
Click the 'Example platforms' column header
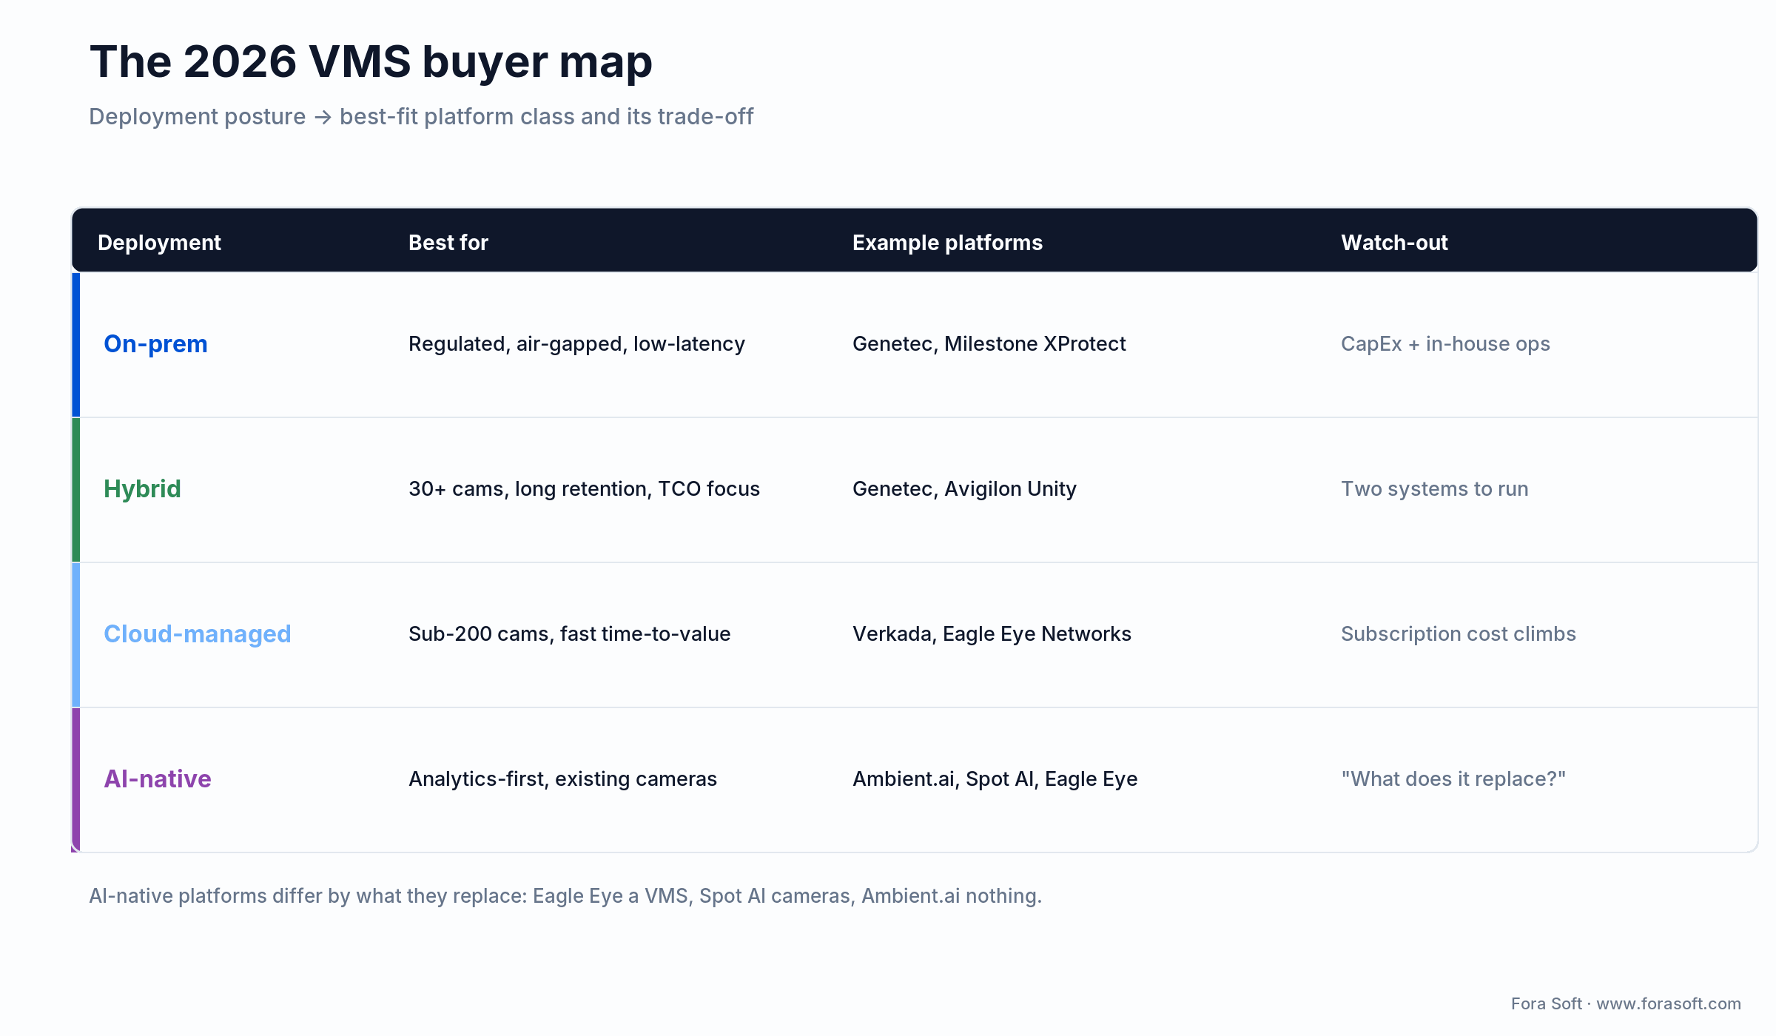947,243
